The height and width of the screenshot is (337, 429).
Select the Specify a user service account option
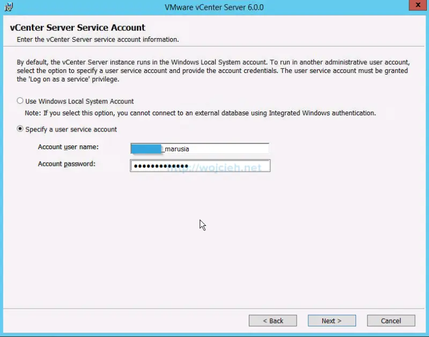(20, 129)
